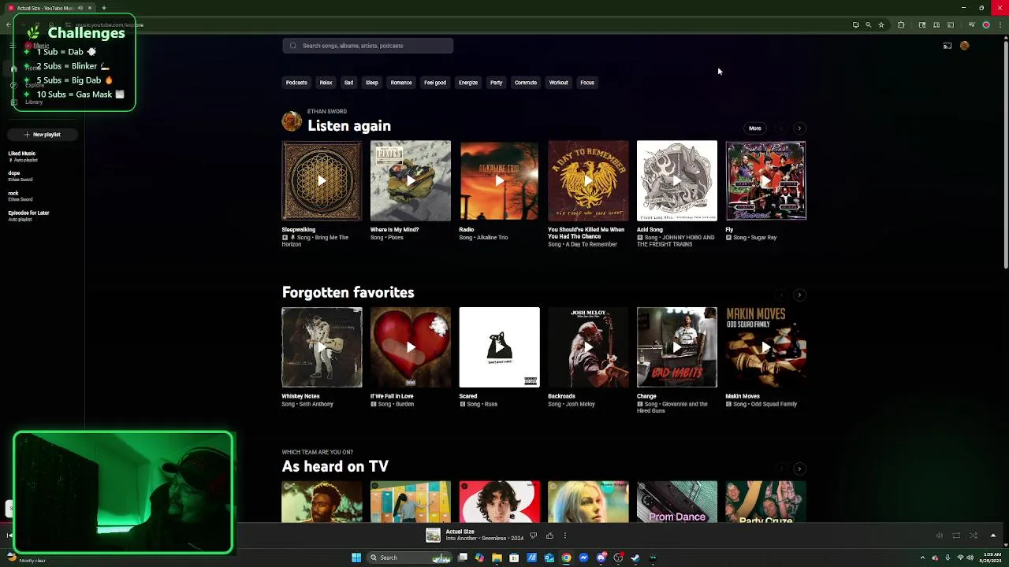Play Fly by Sugar Ray cover
This screenshot has height=567, width=1009.
coord(765,181)
